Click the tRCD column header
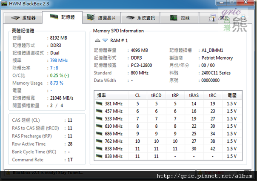Image resolution: width=257 pixels, height=181 pixels. (x=156, y=95)
